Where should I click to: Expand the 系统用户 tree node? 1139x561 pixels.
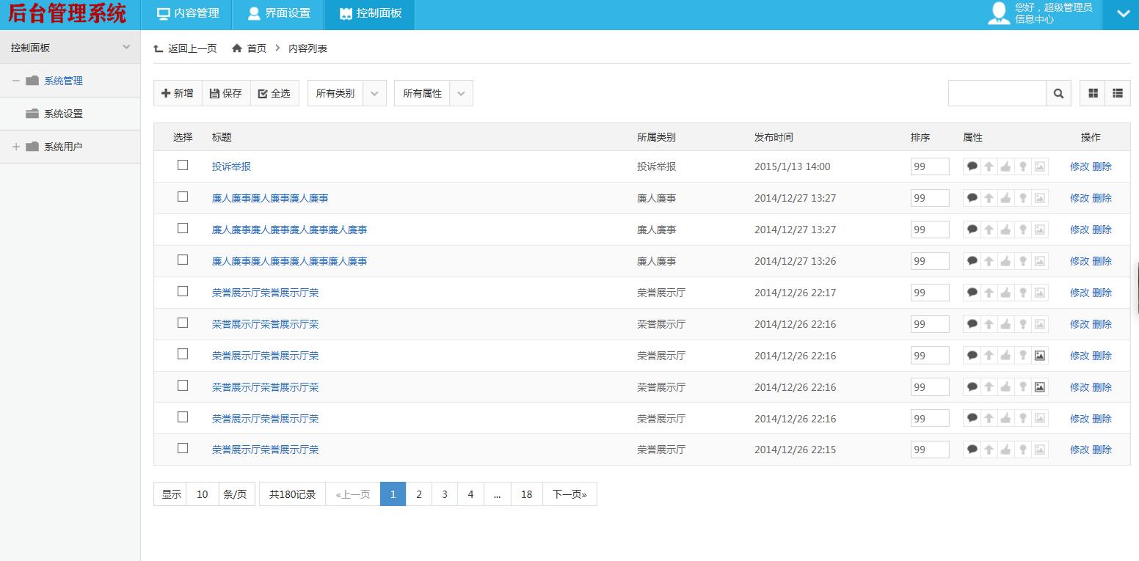coord(16,147)
